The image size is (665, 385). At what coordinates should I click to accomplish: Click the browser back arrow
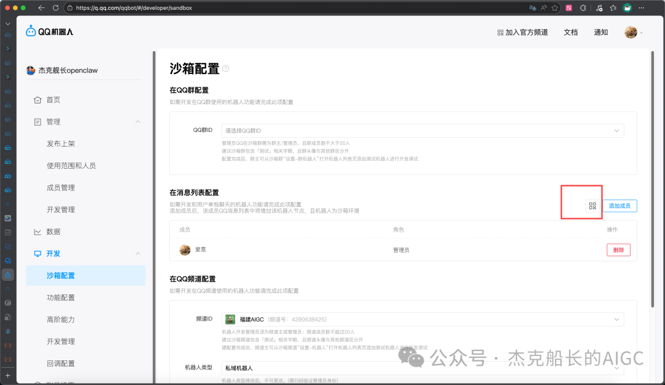pyautogui.click(x=41, y=7)
